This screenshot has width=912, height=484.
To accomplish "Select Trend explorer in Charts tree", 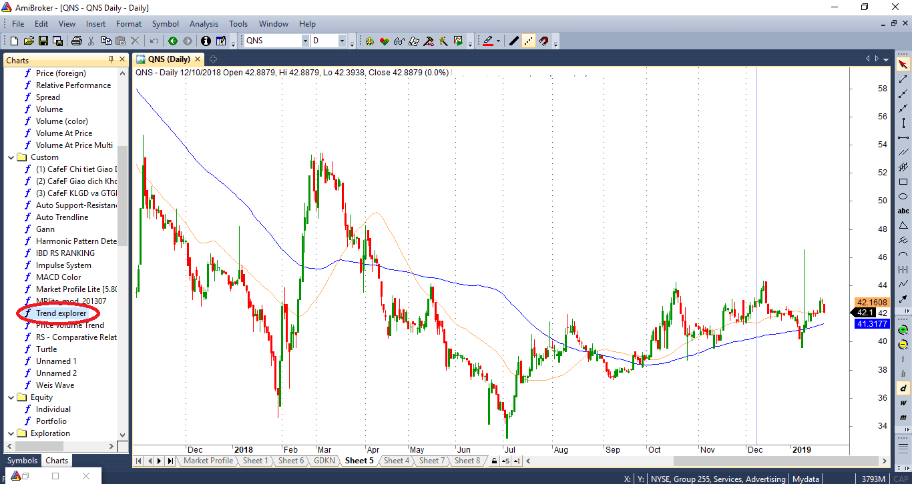I will click(61, 313).
